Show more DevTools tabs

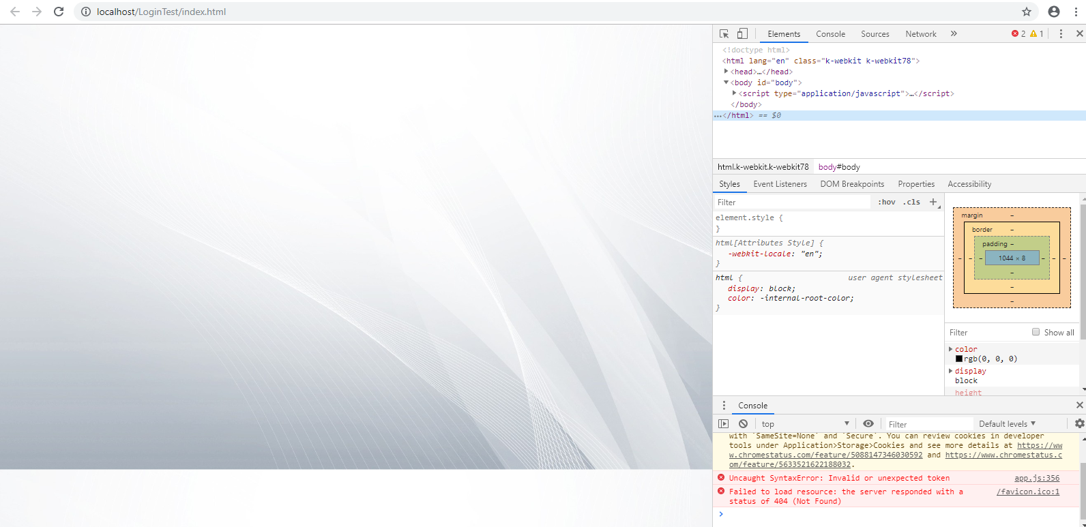point(954,33)
